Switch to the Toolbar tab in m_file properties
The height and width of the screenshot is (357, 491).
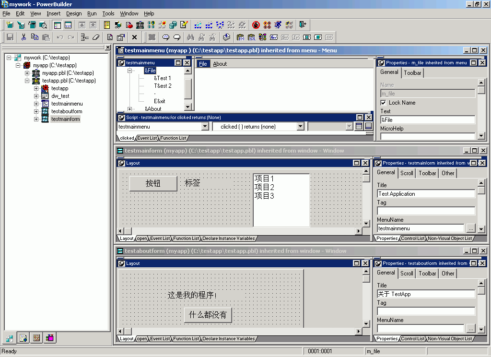pyautogui.click(x=412, y=73)
